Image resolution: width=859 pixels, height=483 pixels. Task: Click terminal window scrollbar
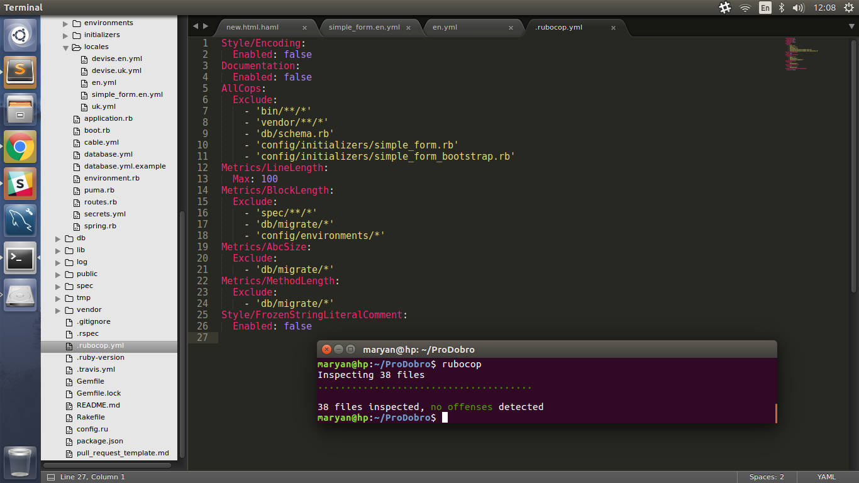coord(776,413)
